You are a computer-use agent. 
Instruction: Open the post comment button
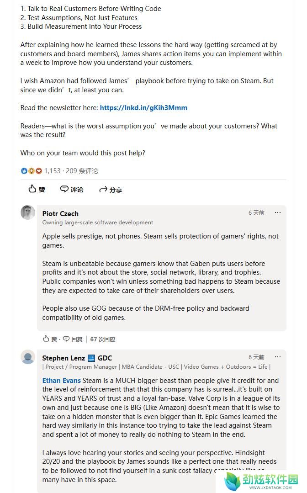click(x=72, y=189)
